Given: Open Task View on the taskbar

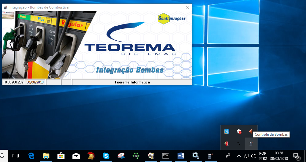Looking at the screenshot, I should coord(16,156).
